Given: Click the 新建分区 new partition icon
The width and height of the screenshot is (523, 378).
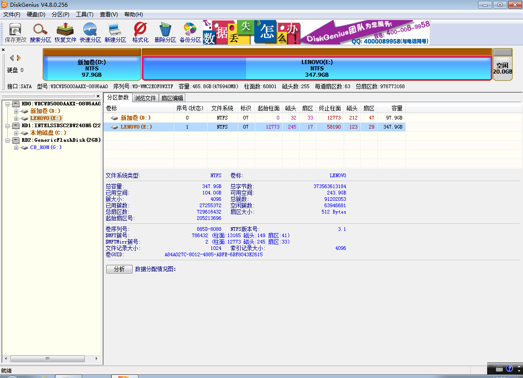Looking at the screenshot, I should point(115,33).
